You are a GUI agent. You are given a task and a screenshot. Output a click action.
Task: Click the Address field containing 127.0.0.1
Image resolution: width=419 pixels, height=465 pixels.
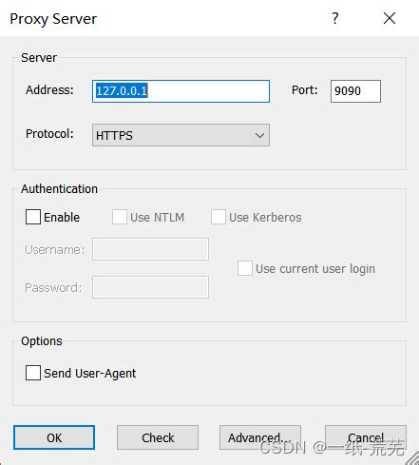coord(181,91)
